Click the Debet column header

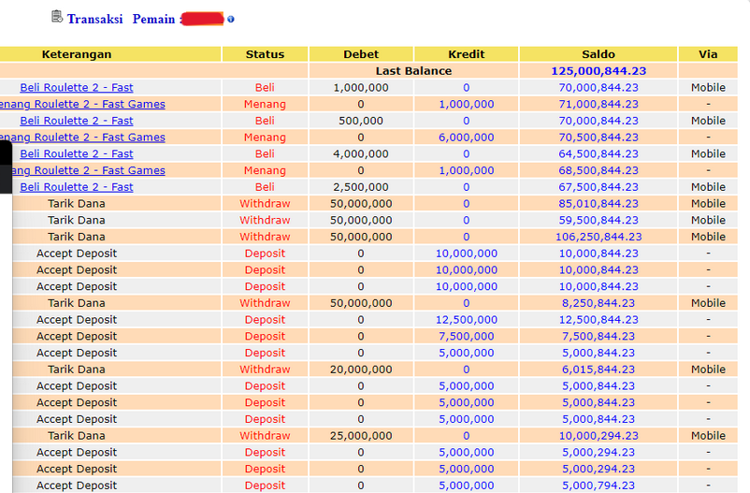coord(361,54)
